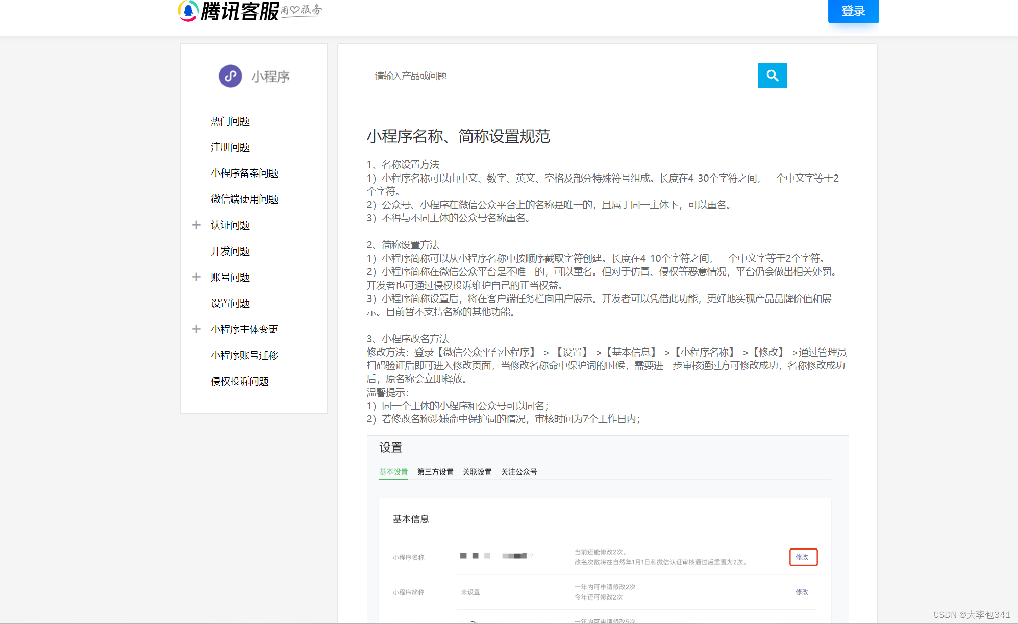This screenshot has width=1018, height=624.
Task: Click 修改 next to 小程序名称
Action: coord(803,557)
